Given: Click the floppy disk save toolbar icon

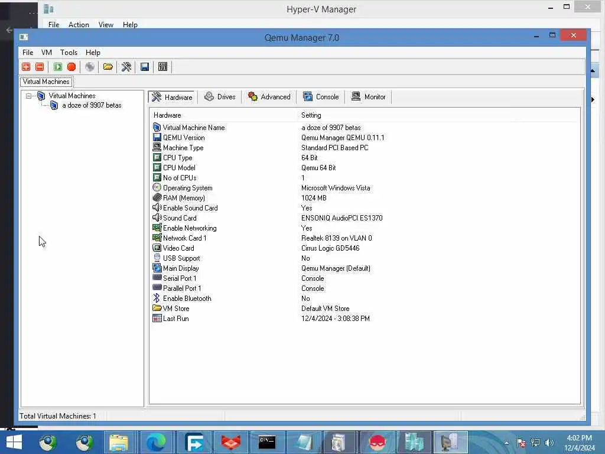Looking at the screenshot, I should pyautogui.click(x=145, y=67).
